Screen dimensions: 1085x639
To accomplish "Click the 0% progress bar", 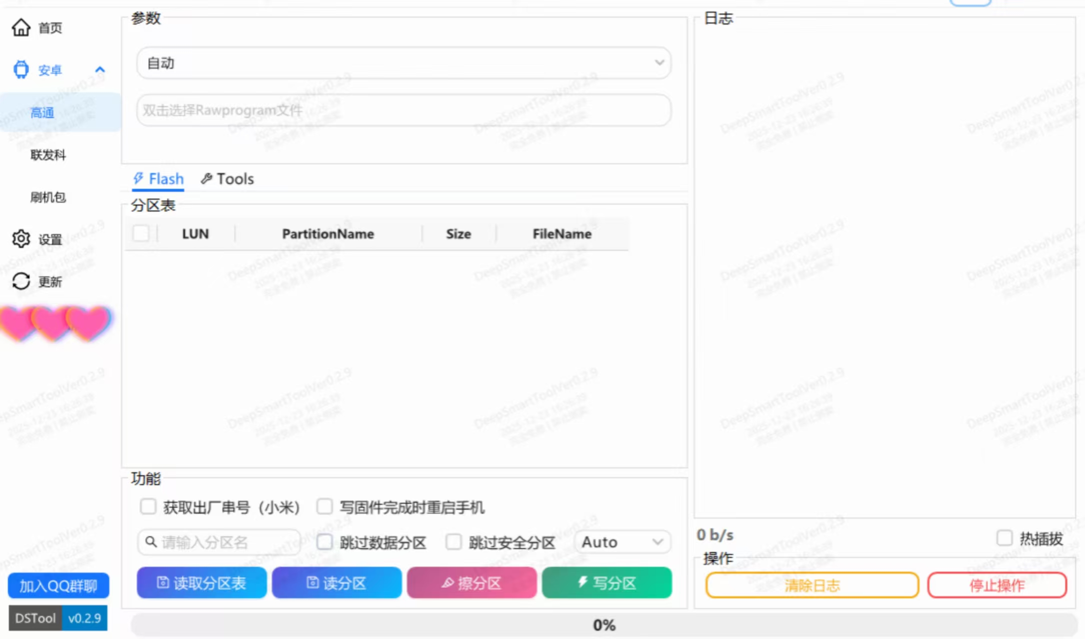I will tap(605, 625).
